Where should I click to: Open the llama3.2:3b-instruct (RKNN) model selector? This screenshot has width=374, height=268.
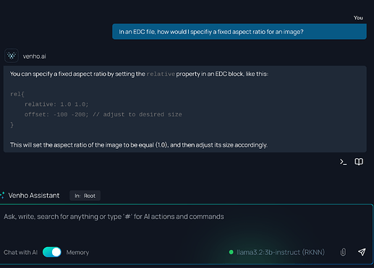click(281, 252)
